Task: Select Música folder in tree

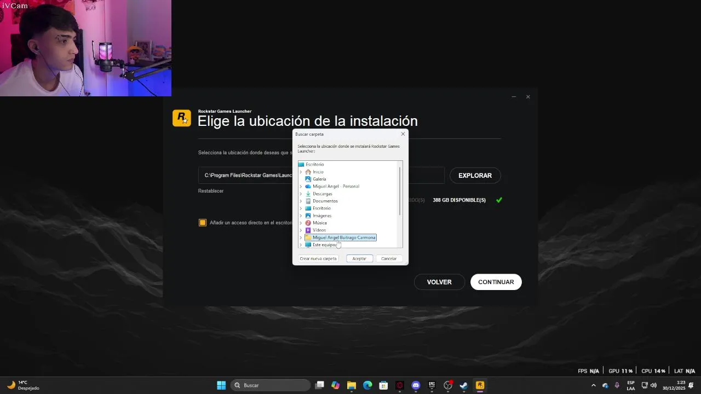Action: pos(320,223)
